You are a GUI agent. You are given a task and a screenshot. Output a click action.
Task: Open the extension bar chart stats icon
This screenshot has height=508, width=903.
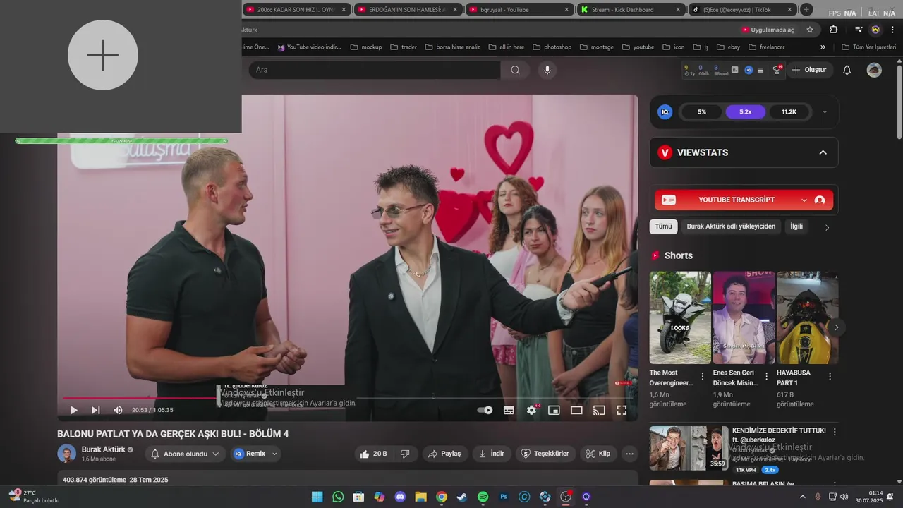point(735,70)
